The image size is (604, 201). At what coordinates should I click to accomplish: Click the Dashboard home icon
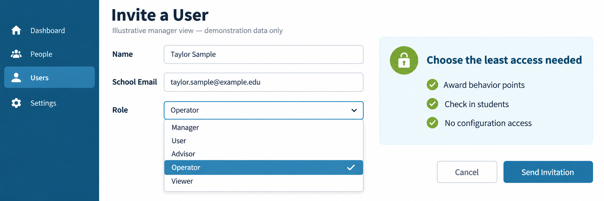pyautogui.click(x=16, y=30)
